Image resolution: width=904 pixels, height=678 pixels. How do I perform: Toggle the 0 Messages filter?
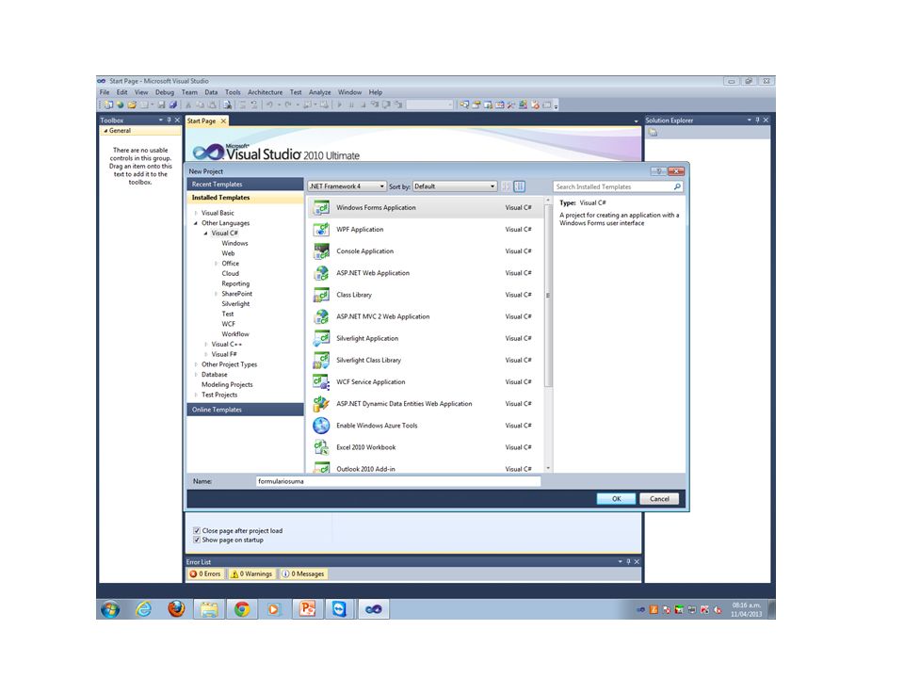coord(303,574)
